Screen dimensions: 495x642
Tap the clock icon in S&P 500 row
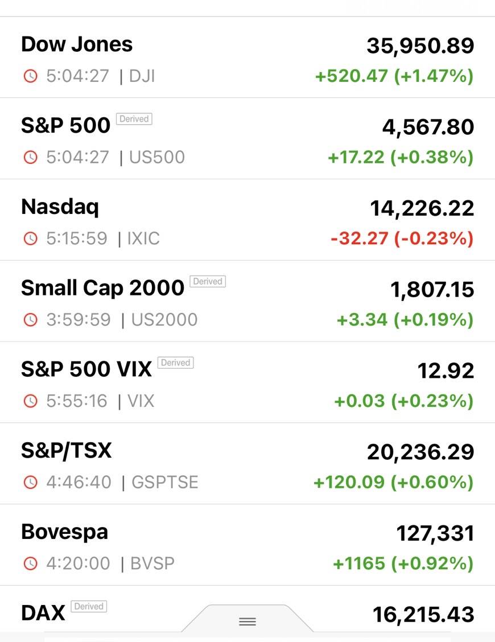pyautogui.click(x=30, y=158)
